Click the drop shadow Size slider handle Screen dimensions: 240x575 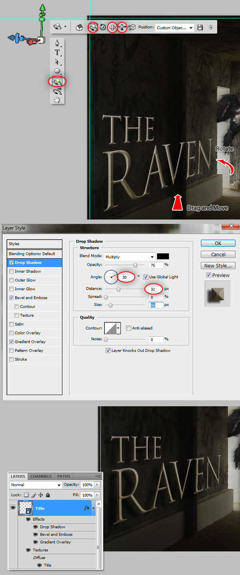[110, 305]
